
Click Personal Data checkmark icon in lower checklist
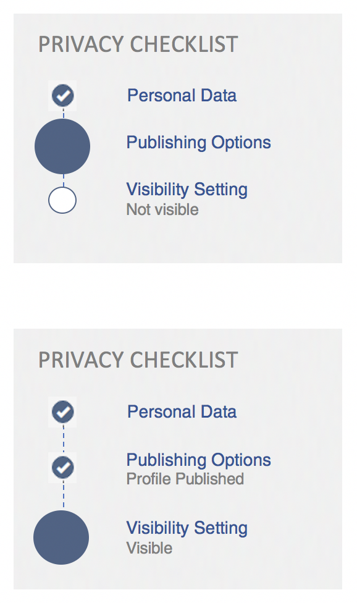pyautogui.click(x=62, y=412)
